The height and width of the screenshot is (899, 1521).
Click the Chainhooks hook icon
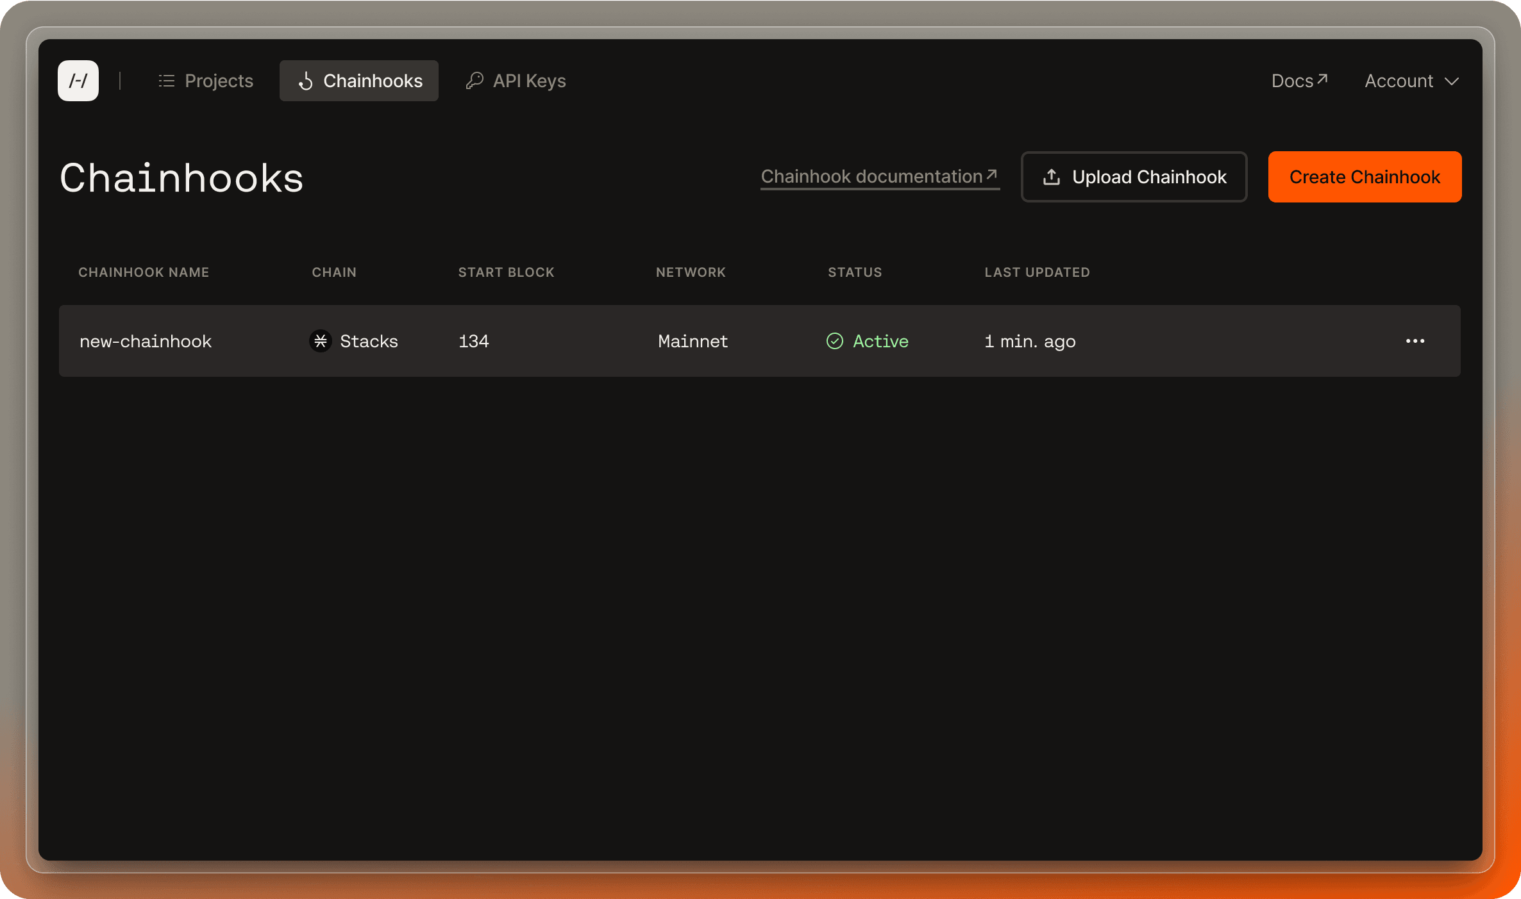click(306, 81)
